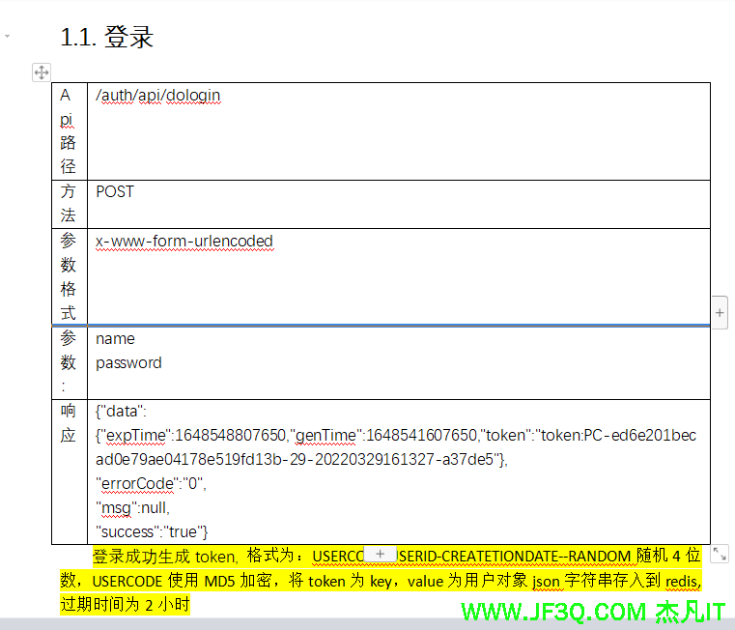Click the "errorCode":"0" line in response
735x630 pixels.
[151, 483]
